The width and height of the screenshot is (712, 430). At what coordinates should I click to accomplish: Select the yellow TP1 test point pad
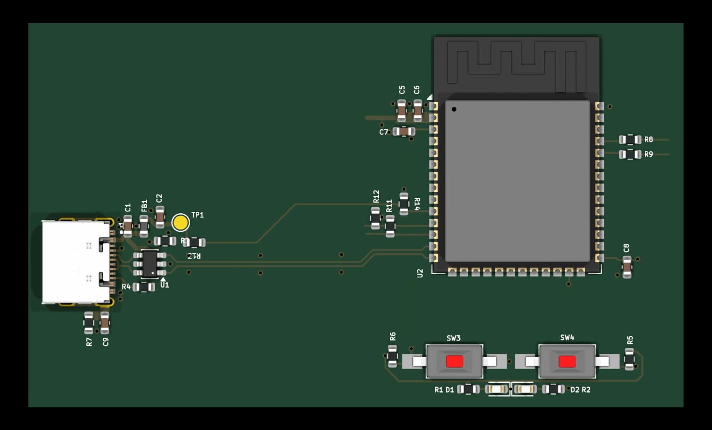tap(180, 223)
